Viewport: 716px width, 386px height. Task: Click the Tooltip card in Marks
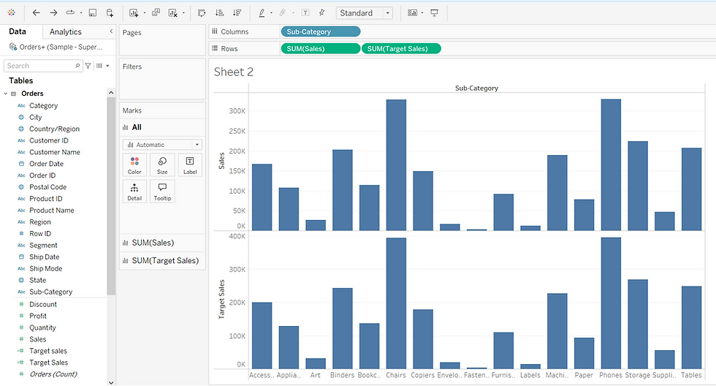tap(162, 192)
